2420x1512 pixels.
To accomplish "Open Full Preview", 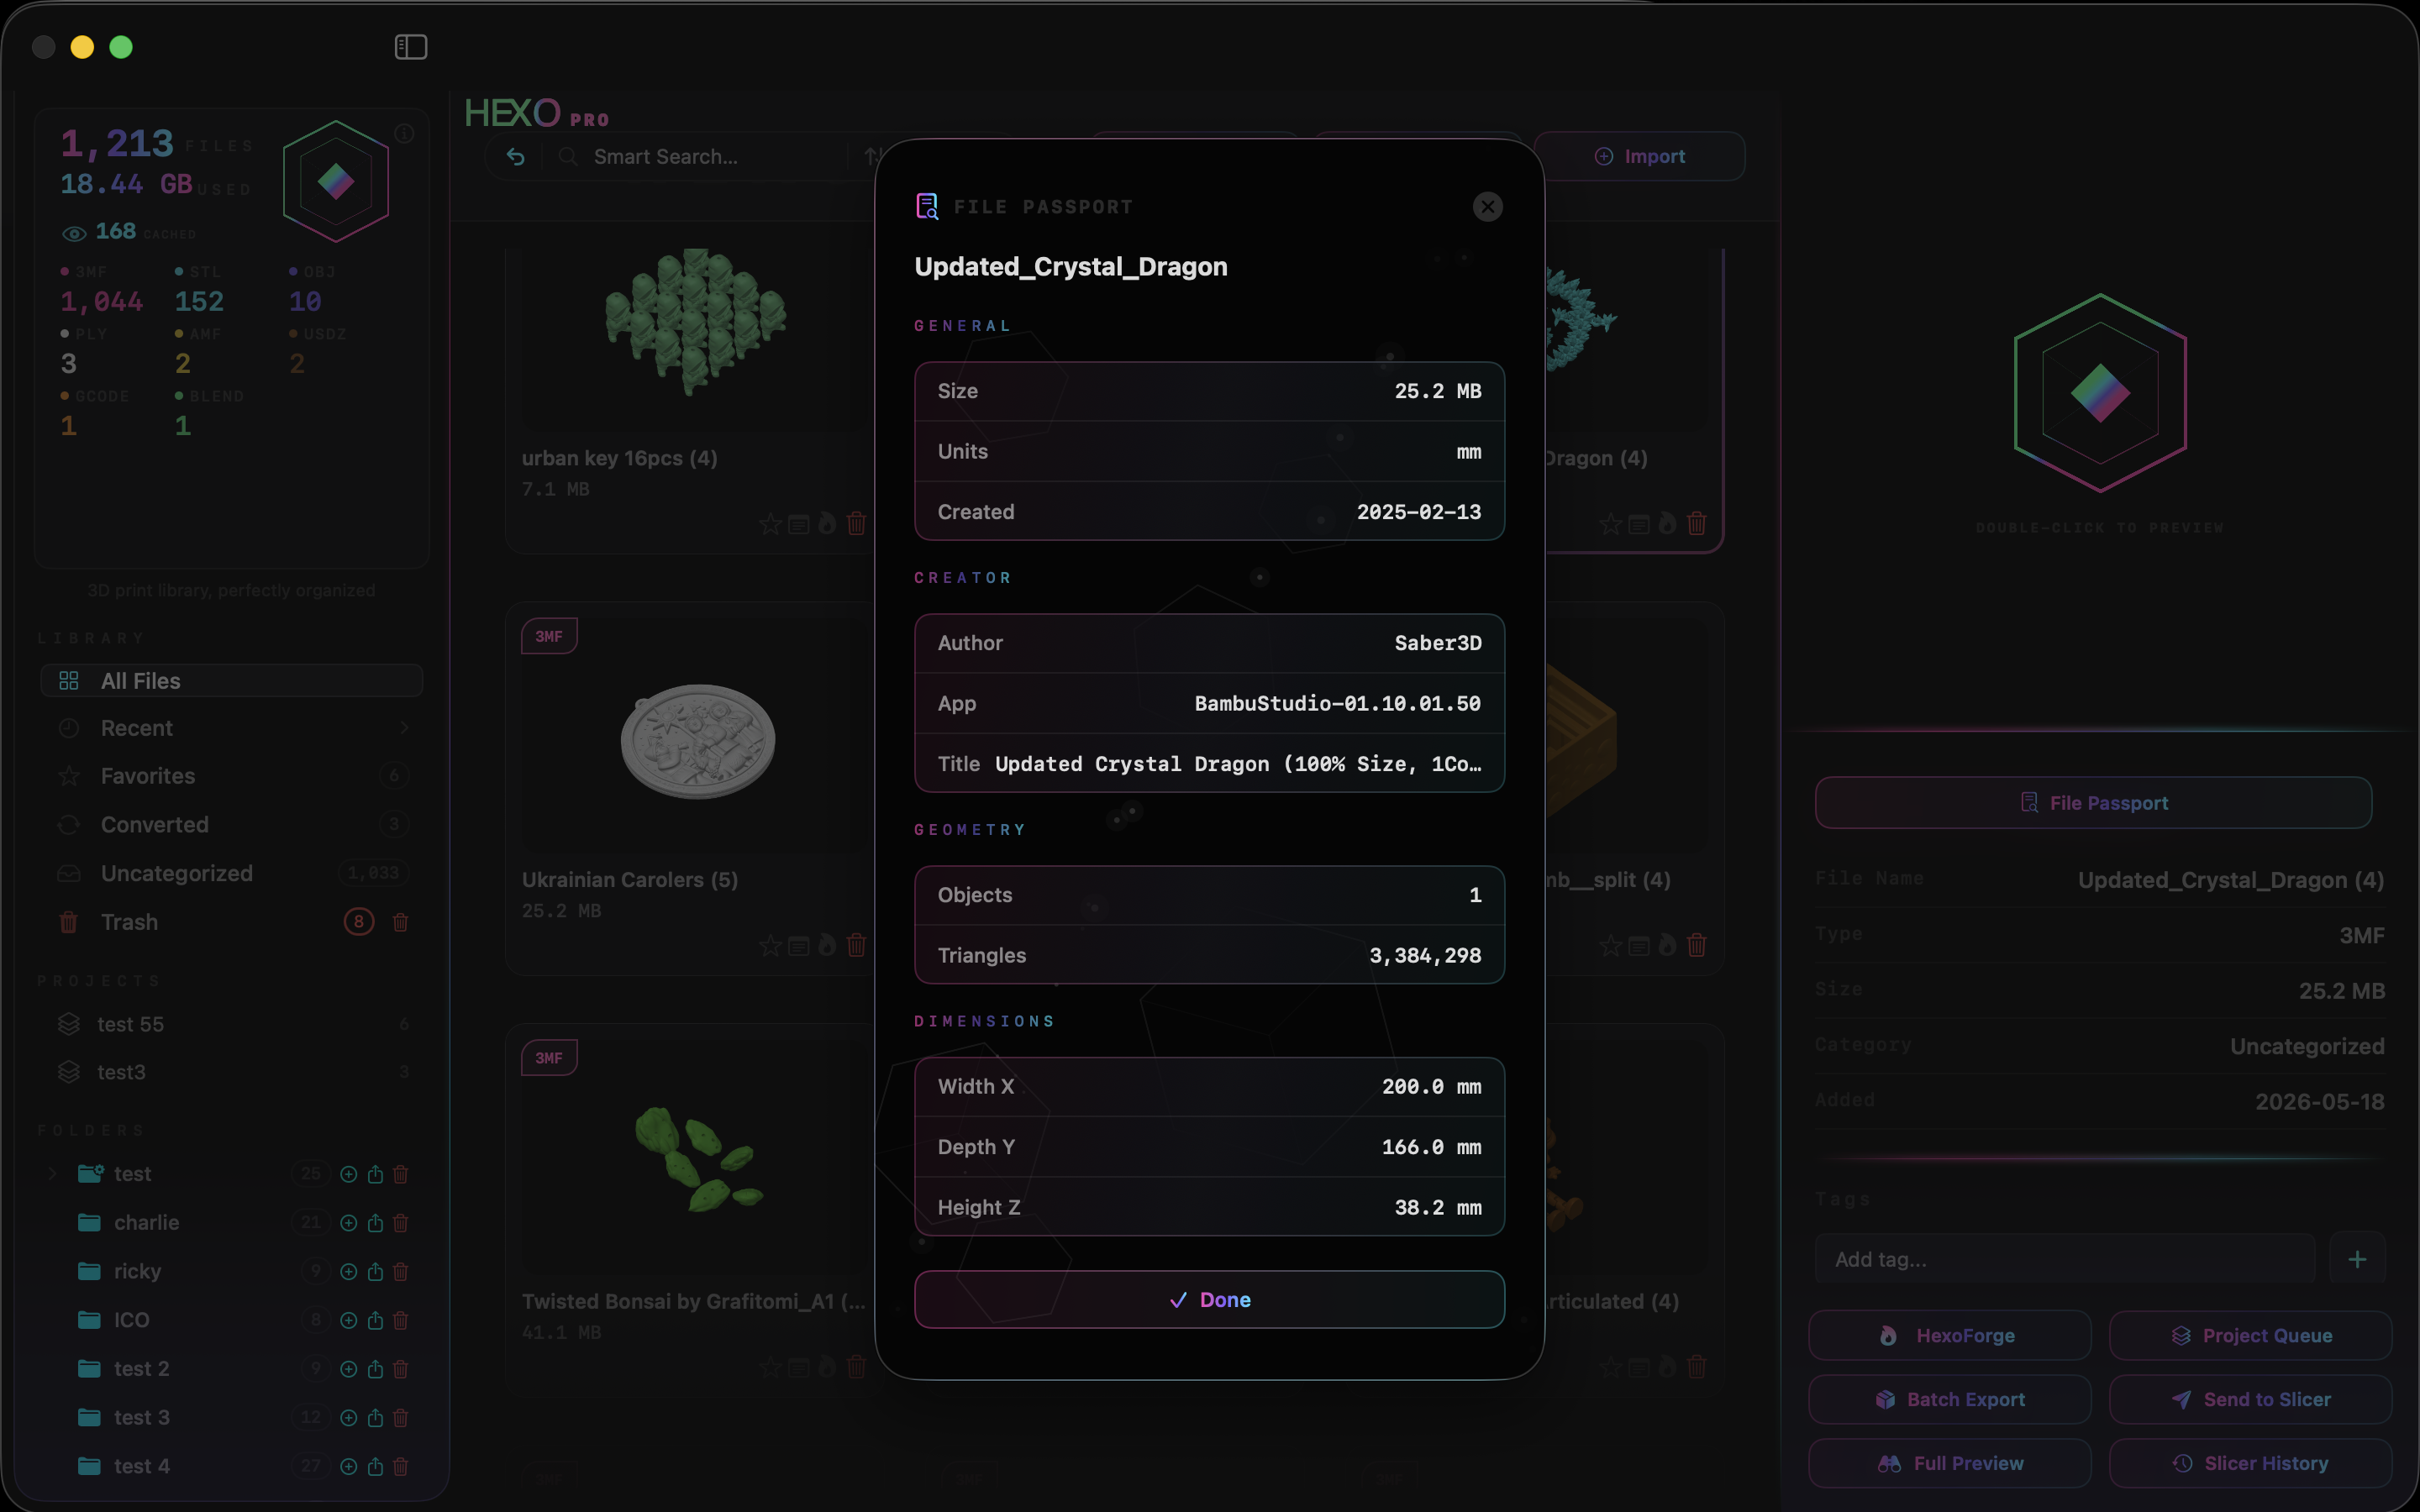I will point(1949,1463).
